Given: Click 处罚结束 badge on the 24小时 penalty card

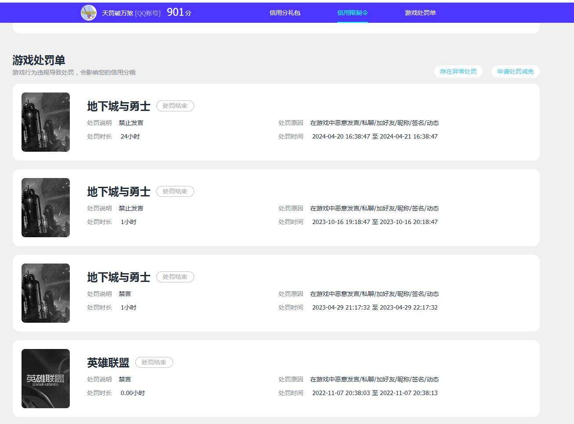Looking at the screenshot, I should pos(175,106).
